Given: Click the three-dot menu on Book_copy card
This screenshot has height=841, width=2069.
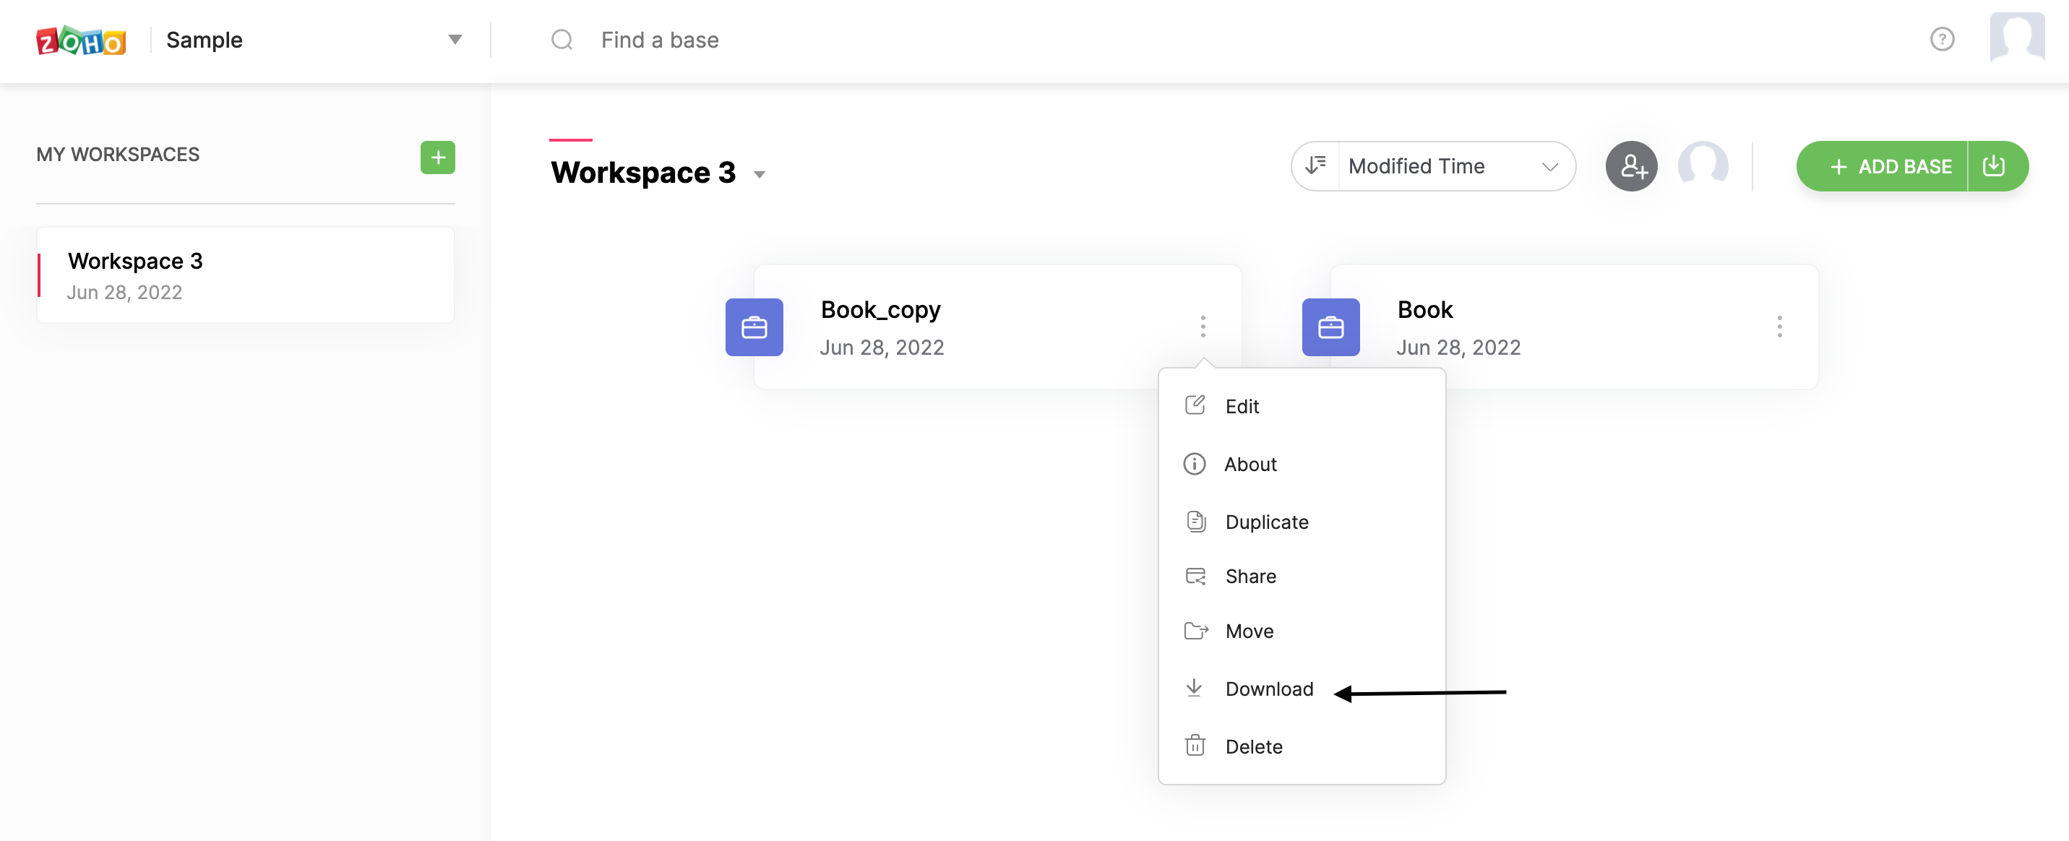Looking at the screenshot, I should point(1203,327).
